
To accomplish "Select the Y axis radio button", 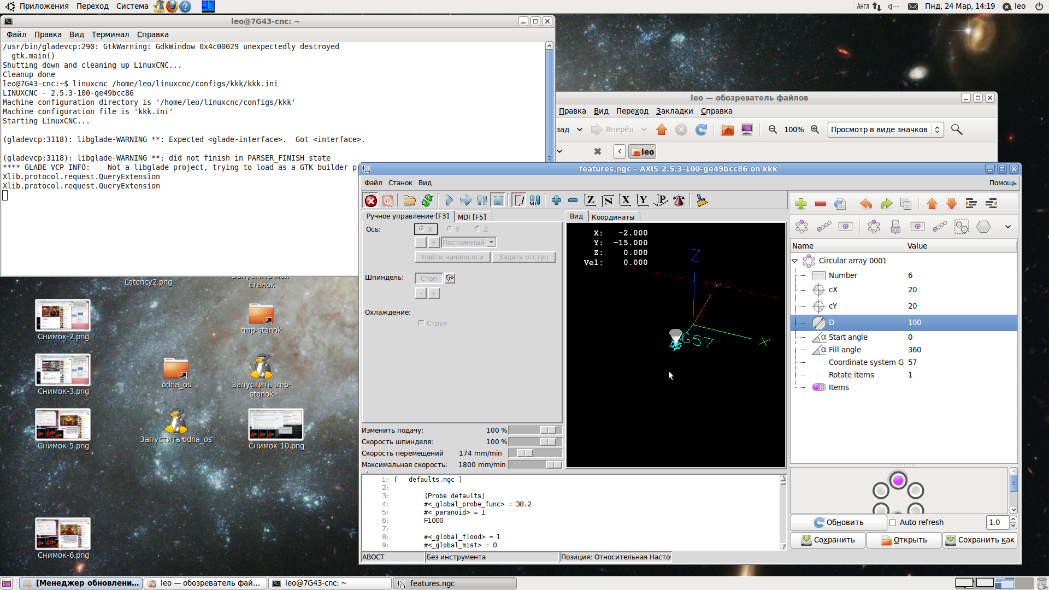I will pyautogui.click(x=450, y=229).
